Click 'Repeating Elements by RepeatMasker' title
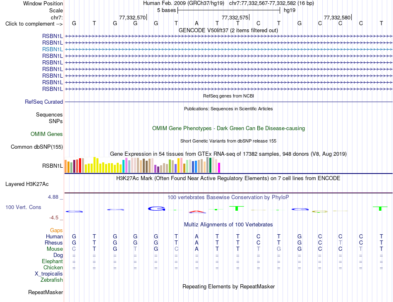 click(229, 286)
